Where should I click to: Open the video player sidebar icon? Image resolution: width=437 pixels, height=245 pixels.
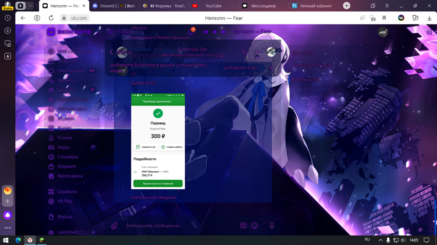point(7,31)
